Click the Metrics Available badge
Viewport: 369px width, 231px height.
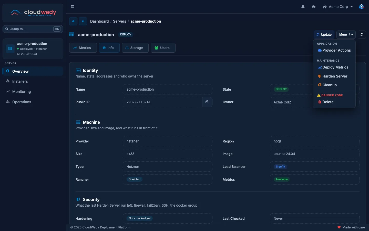282,179
